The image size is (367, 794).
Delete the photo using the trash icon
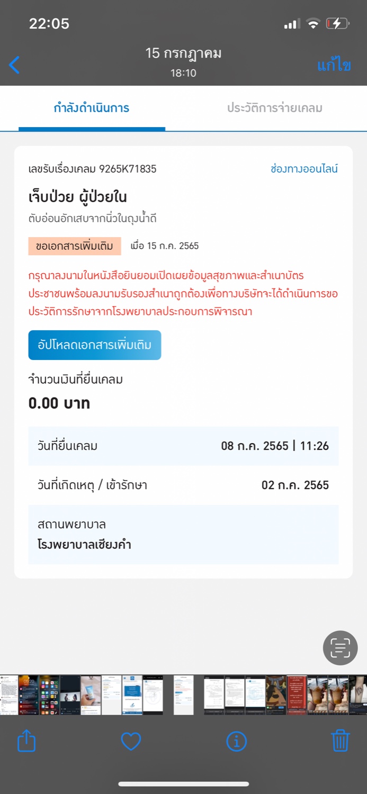tap(341, 741)
